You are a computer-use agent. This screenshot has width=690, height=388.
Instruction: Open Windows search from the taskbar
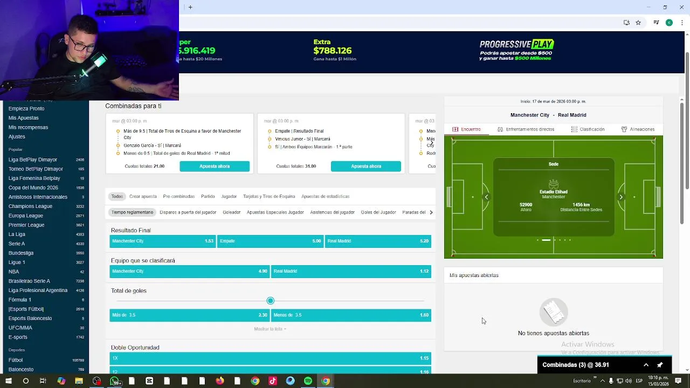(x=25, y=381)
